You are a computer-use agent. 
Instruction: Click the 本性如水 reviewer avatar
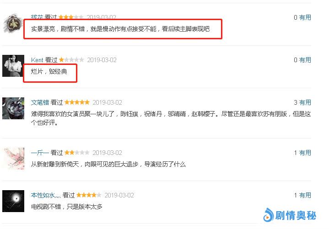13,201
